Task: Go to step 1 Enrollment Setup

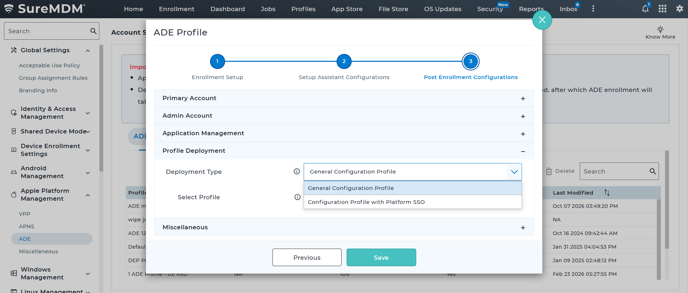Action: [x=217, y=61]
